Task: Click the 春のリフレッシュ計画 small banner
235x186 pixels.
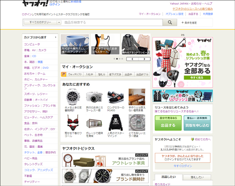Action: pyautogui.click(x=183, y=96)
